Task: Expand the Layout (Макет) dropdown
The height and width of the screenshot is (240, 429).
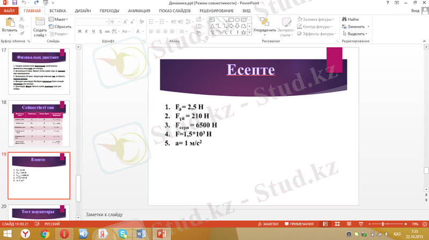Action: tap(61, 19)
